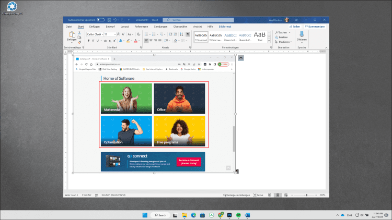The width and height of the screenshot is (392, 220).
Task: Click the Center alignment icon
Action: pos(151,41)
